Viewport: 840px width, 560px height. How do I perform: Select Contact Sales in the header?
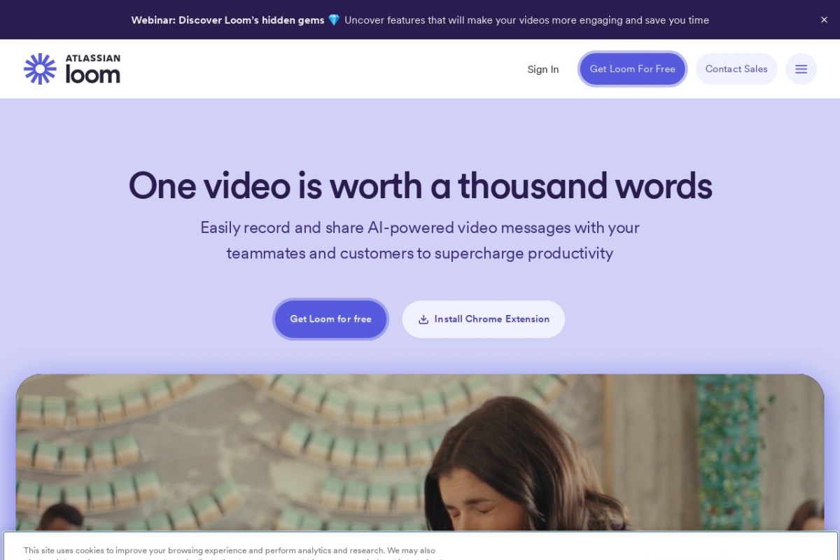coord(736,69)
